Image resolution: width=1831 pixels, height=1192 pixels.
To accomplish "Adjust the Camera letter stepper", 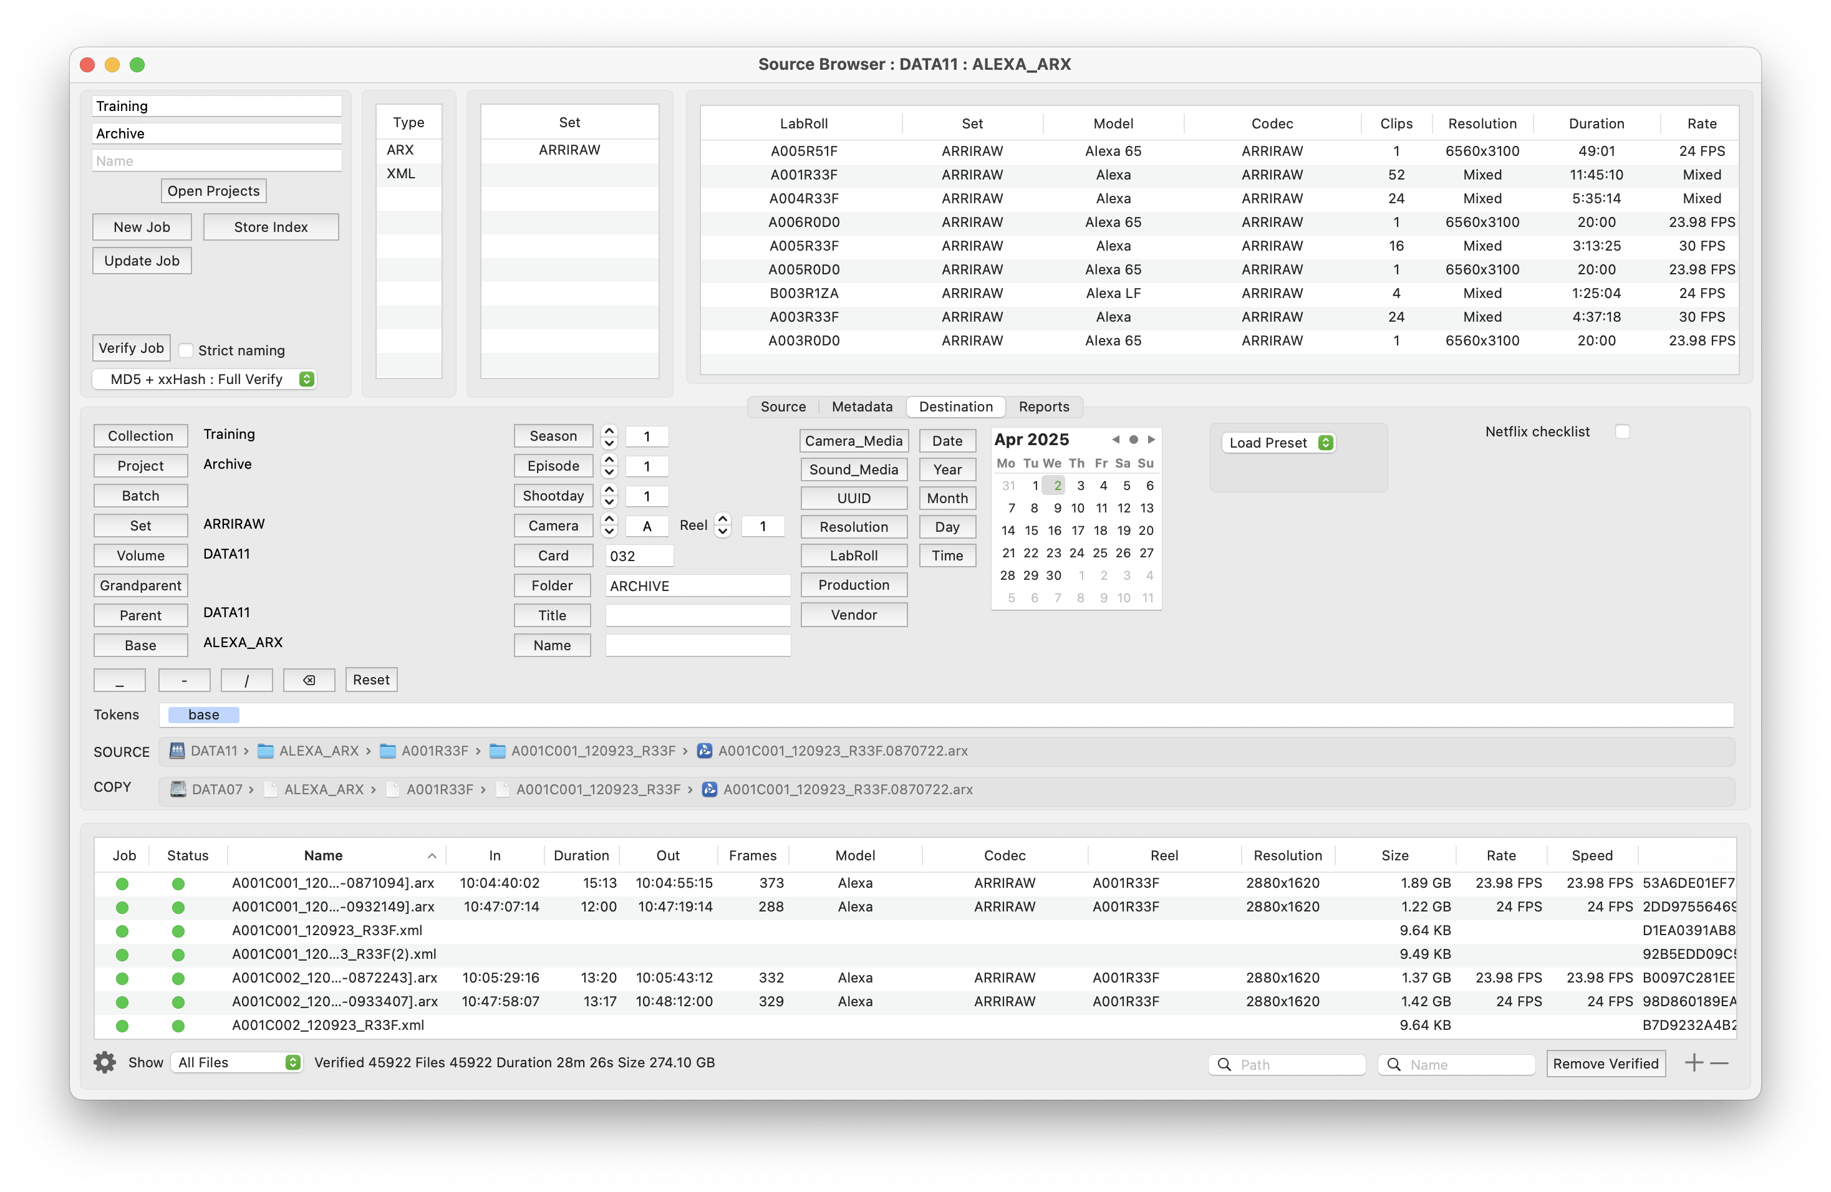I will click(609, 526).
